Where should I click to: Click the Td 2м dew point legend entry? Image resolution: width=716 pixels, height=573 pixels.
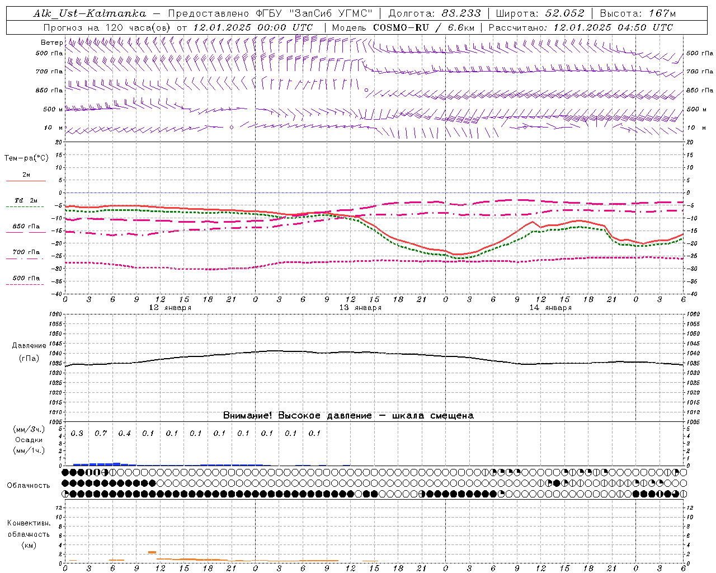tap(26, 200)
